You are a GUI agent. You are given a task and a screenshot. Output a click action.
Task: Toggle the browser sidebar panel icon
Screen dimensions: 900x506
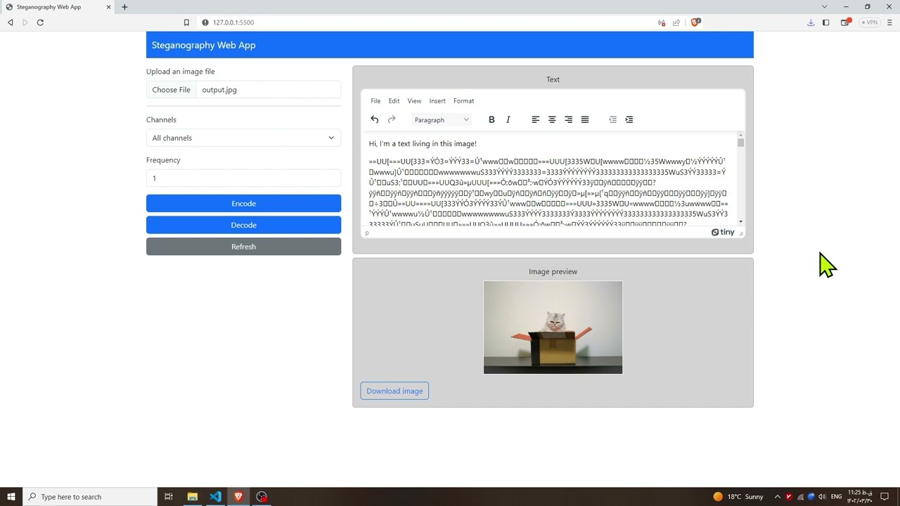[826, 22]
